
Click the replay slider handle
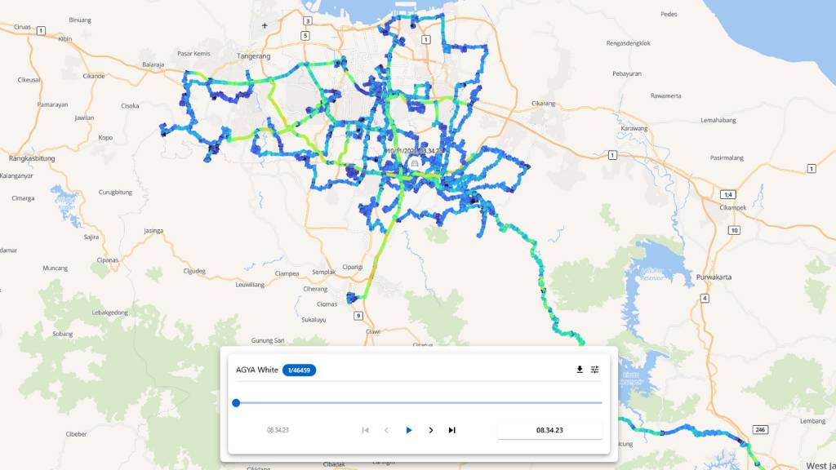236,402
